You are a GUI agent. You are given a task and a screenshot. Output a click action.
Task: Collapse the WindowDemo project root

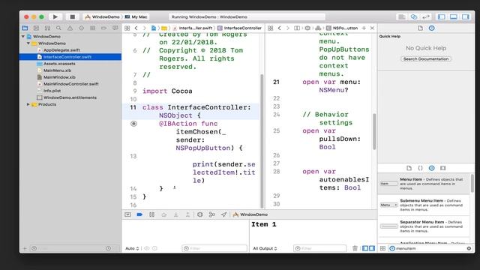click(23, 37)
